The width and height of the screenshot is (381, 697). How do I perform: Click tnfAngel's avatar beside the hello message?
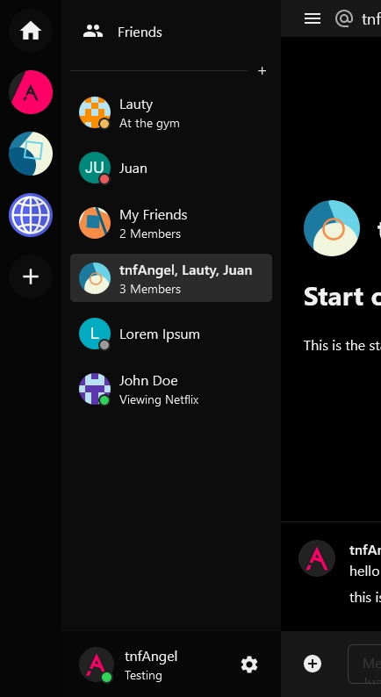point(317,558)
